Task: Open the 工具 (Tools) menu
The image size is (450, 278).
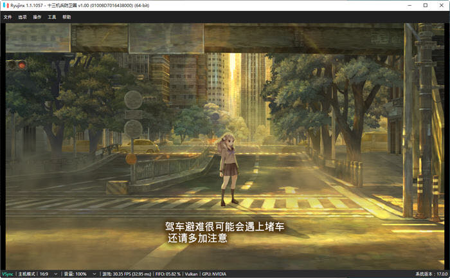Action: pos(52,17)
